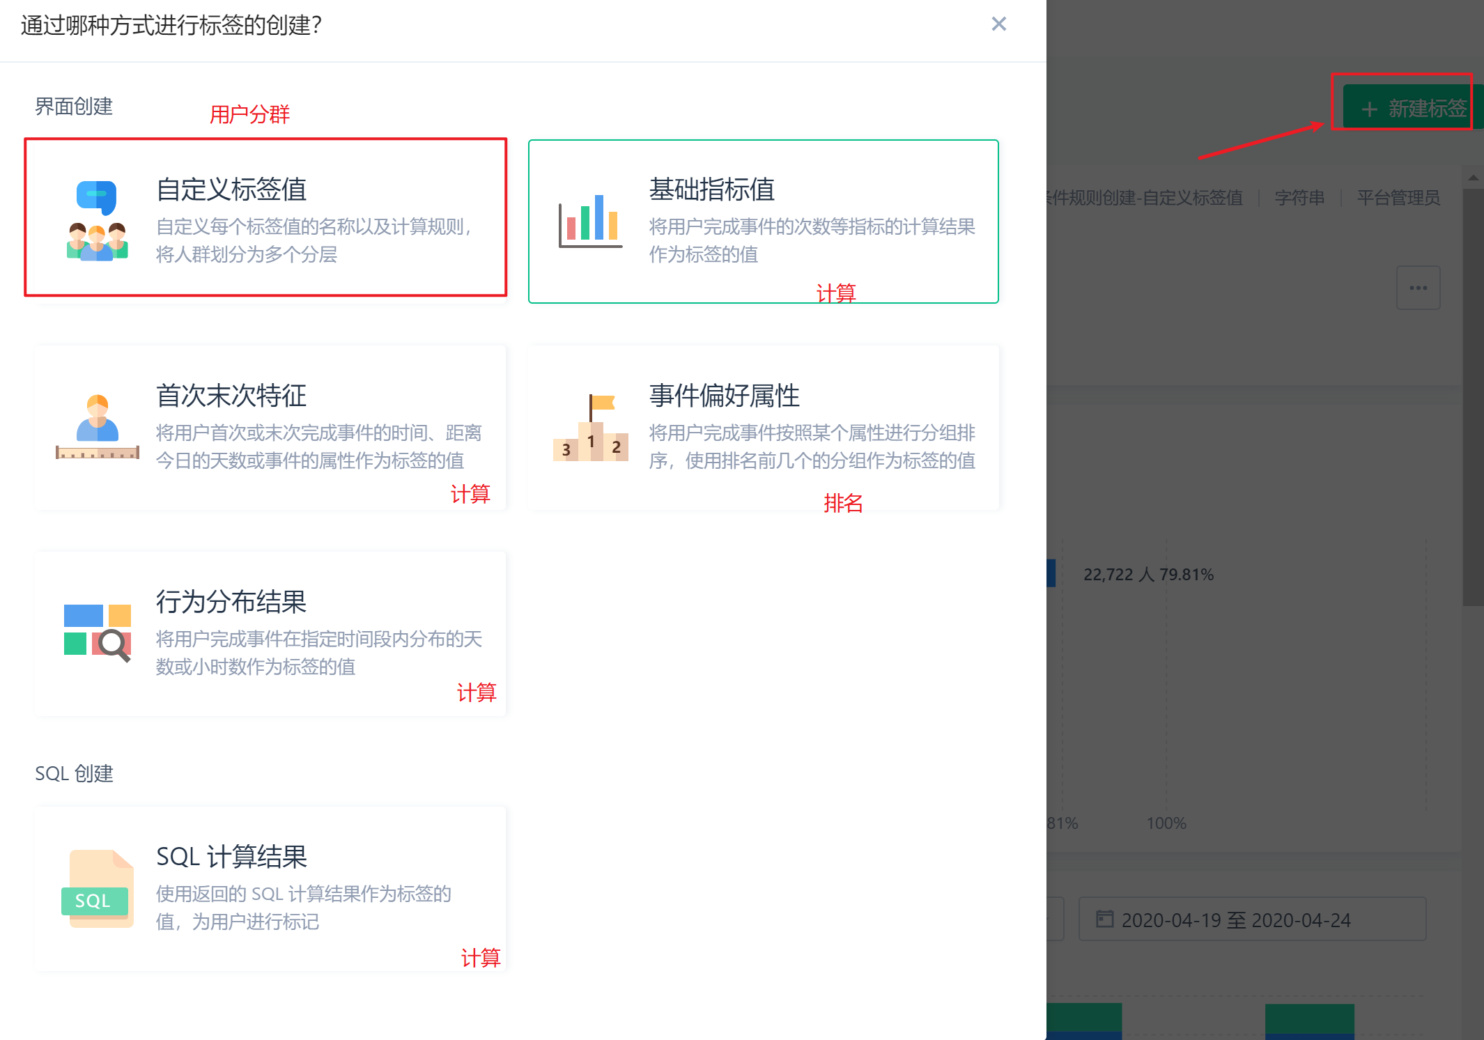Viewport: 1484px width, 1040px height.
Task: Click the bar chart icon for 基础指标值
Action: [590, 222]
